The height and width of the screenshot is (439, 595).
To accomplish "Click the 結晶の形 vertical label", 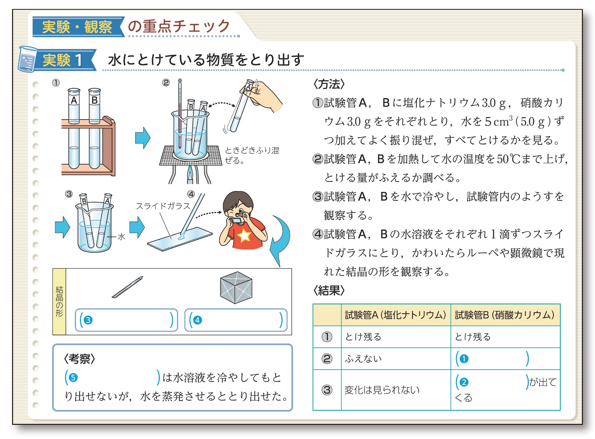I will click(x=59, y=302).
